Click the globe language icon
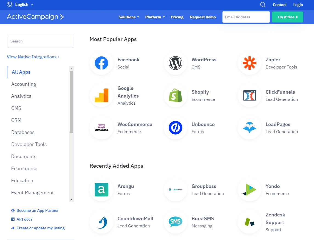This screenshot has height=240, width=314. click(x=10, y=4)
